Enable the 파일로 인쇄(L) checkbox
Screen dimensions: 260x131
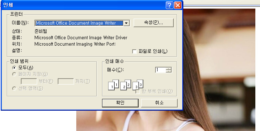pos(134,51)
